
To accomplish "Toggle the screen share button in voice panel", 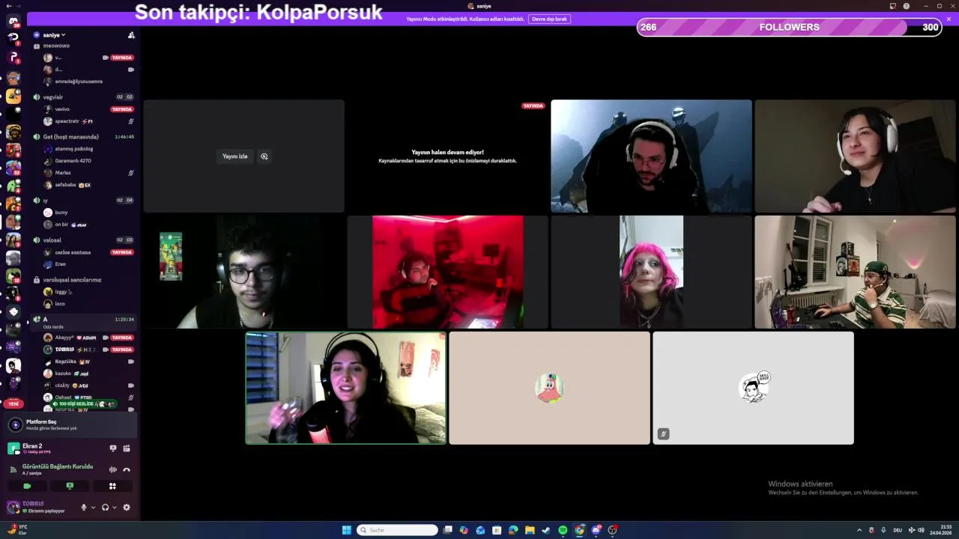I will pyautogui.click(x=70, y=486).
